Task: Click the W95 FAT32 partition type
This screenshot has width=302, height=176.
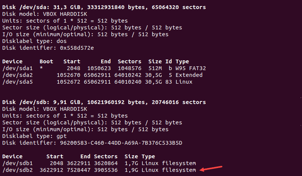Action: [x=191, y=68]
